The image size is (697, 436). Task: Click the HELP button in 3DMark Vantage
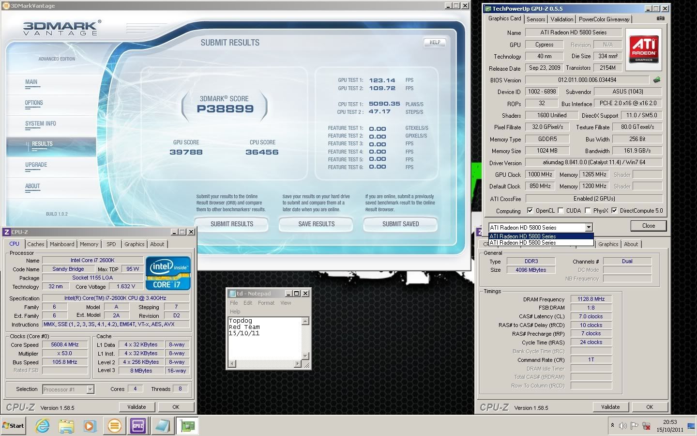click(435, 42)
